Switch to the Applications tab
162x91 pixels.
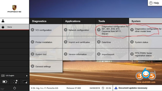pos(79,21)
